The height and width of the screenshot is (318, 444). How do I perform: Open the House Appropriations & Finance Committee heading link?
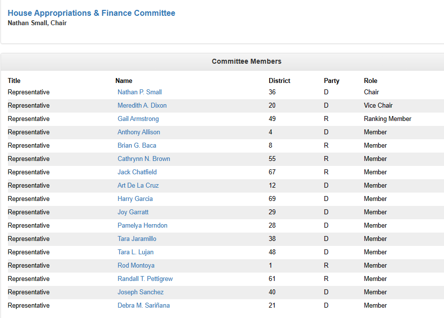[91, 13]
